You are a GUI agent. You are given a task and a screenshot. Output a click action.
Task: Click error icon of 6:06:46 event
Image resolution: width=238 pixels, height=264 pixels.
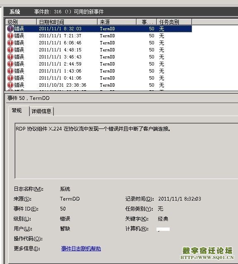point(10,43)
